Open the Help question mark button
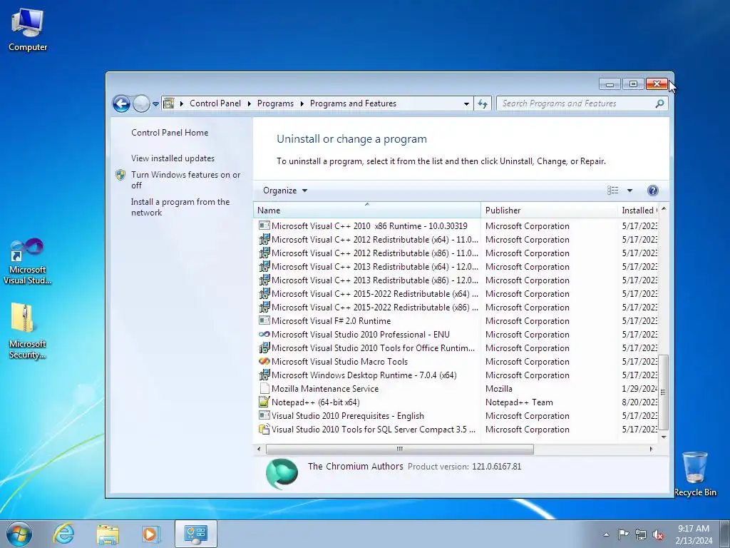The width and height of the screenshot is (730, 548). click(653, 190)
